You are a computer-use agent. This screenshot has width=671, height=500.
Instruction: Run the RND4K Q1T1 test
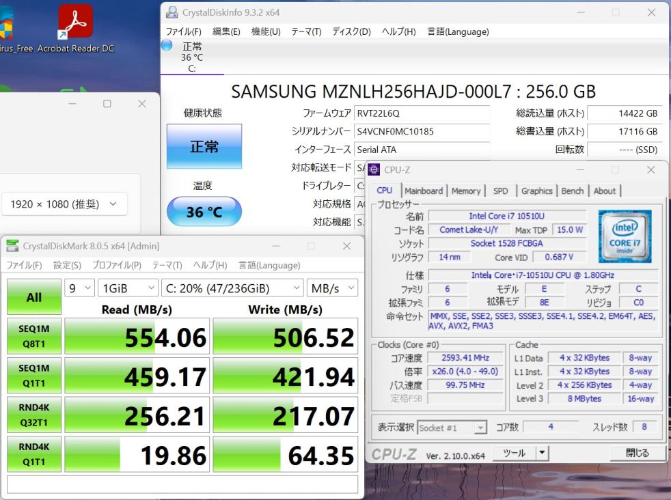tap(34, 454)
